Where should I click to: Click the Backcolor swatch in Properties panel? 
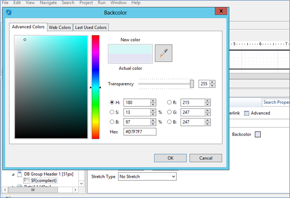[258, 134]
